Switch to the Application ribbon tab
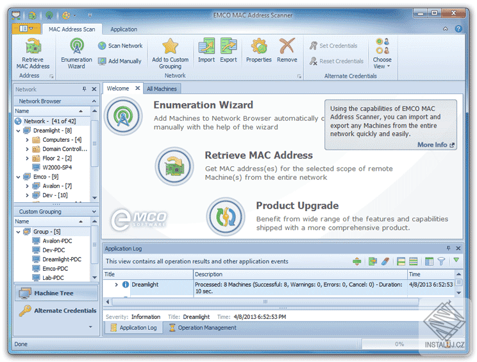477x362 pixels. [x=124, y=30]
